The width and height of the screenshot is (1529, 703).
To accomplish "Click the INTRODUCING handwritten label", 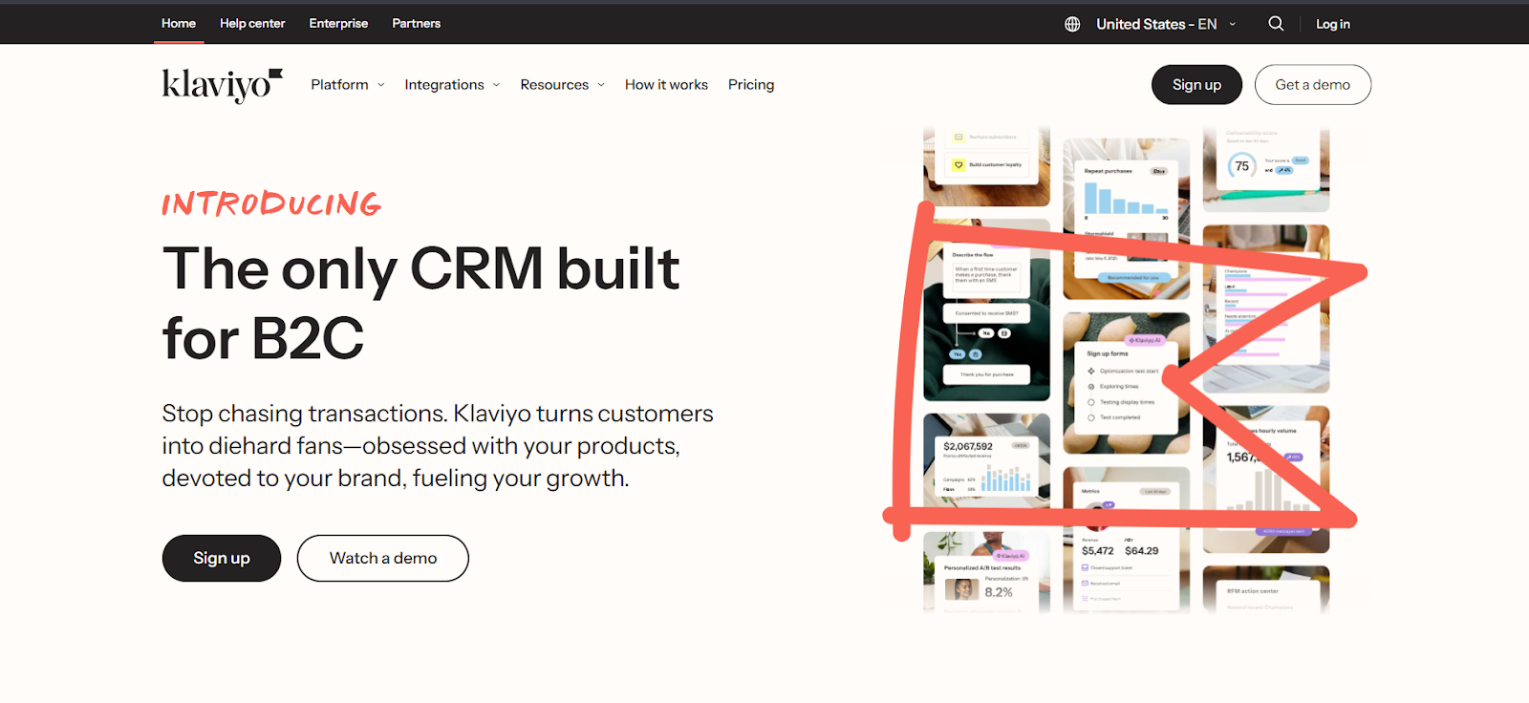I will point(271,203).
